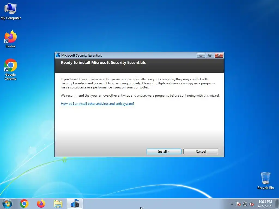Select the Google Chrome desktop shortcut

click(11, 69)
